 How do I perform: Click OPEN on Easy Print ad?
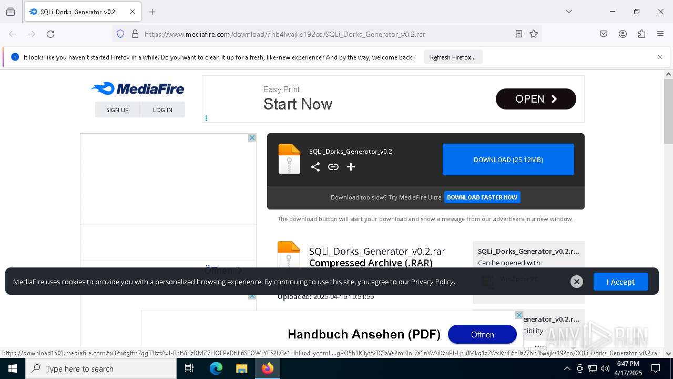pyautogui.click(x=536, y=99)
